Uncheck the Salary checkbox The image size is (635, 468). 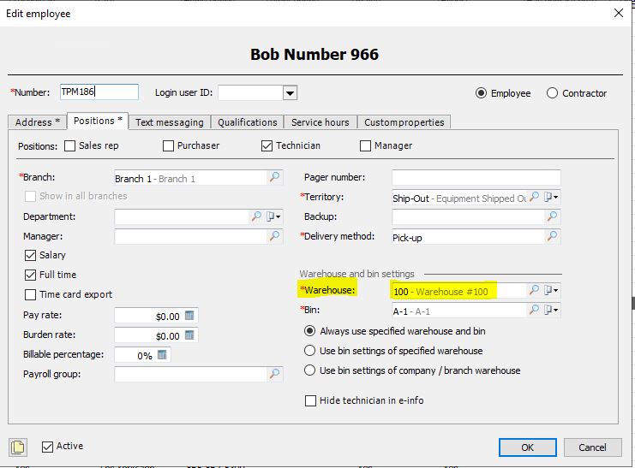click(30, 255)
